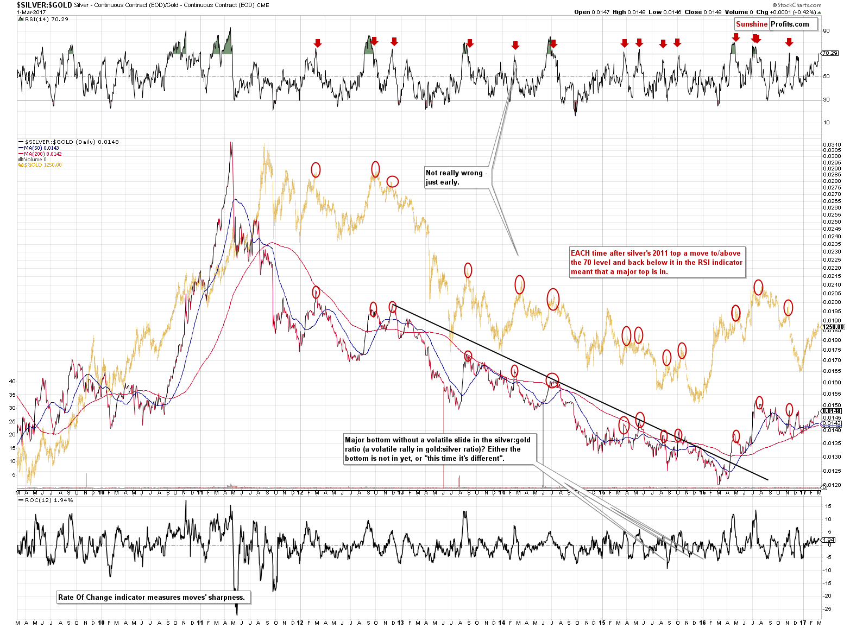This screenshot has height=628, width=850.
Task: Click the 0.0310 price axis label
Action: pos(832,144)
